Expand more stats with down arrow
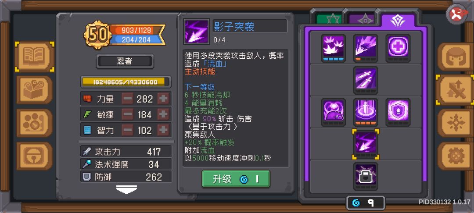 pyautogui.click(x=126, y=190)
